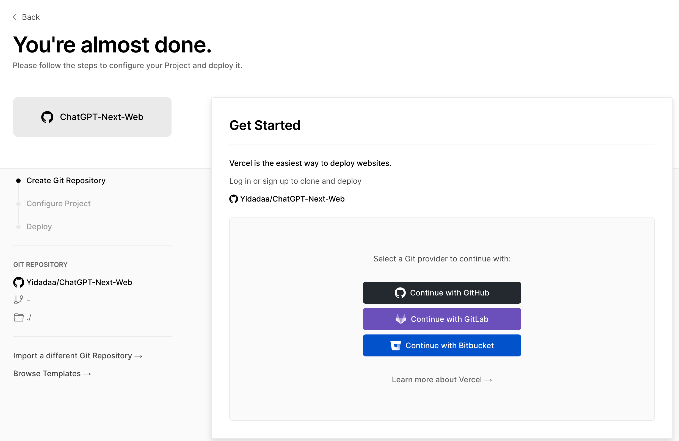The image size is (679, 441).
Task: Click Back navigation link at top
Action: pyautogui.click(x=26, y=17)
